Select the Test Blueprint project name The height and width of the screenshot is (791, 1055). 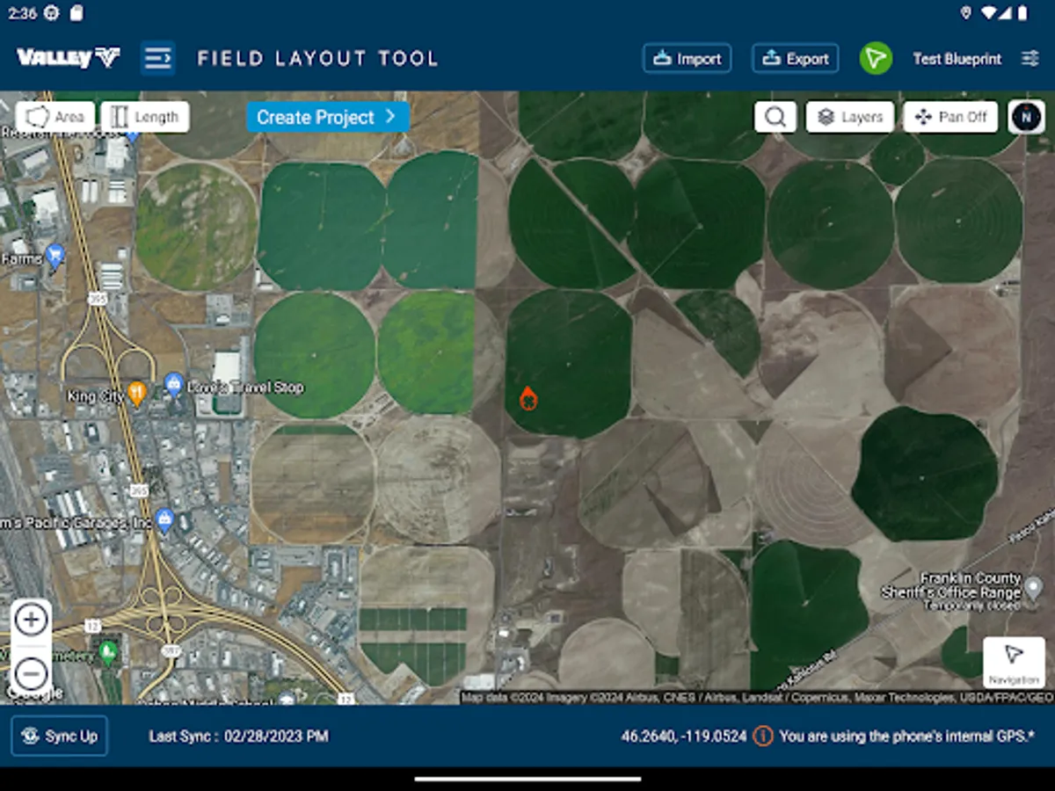pyautogui.click(x=958, y=58)
